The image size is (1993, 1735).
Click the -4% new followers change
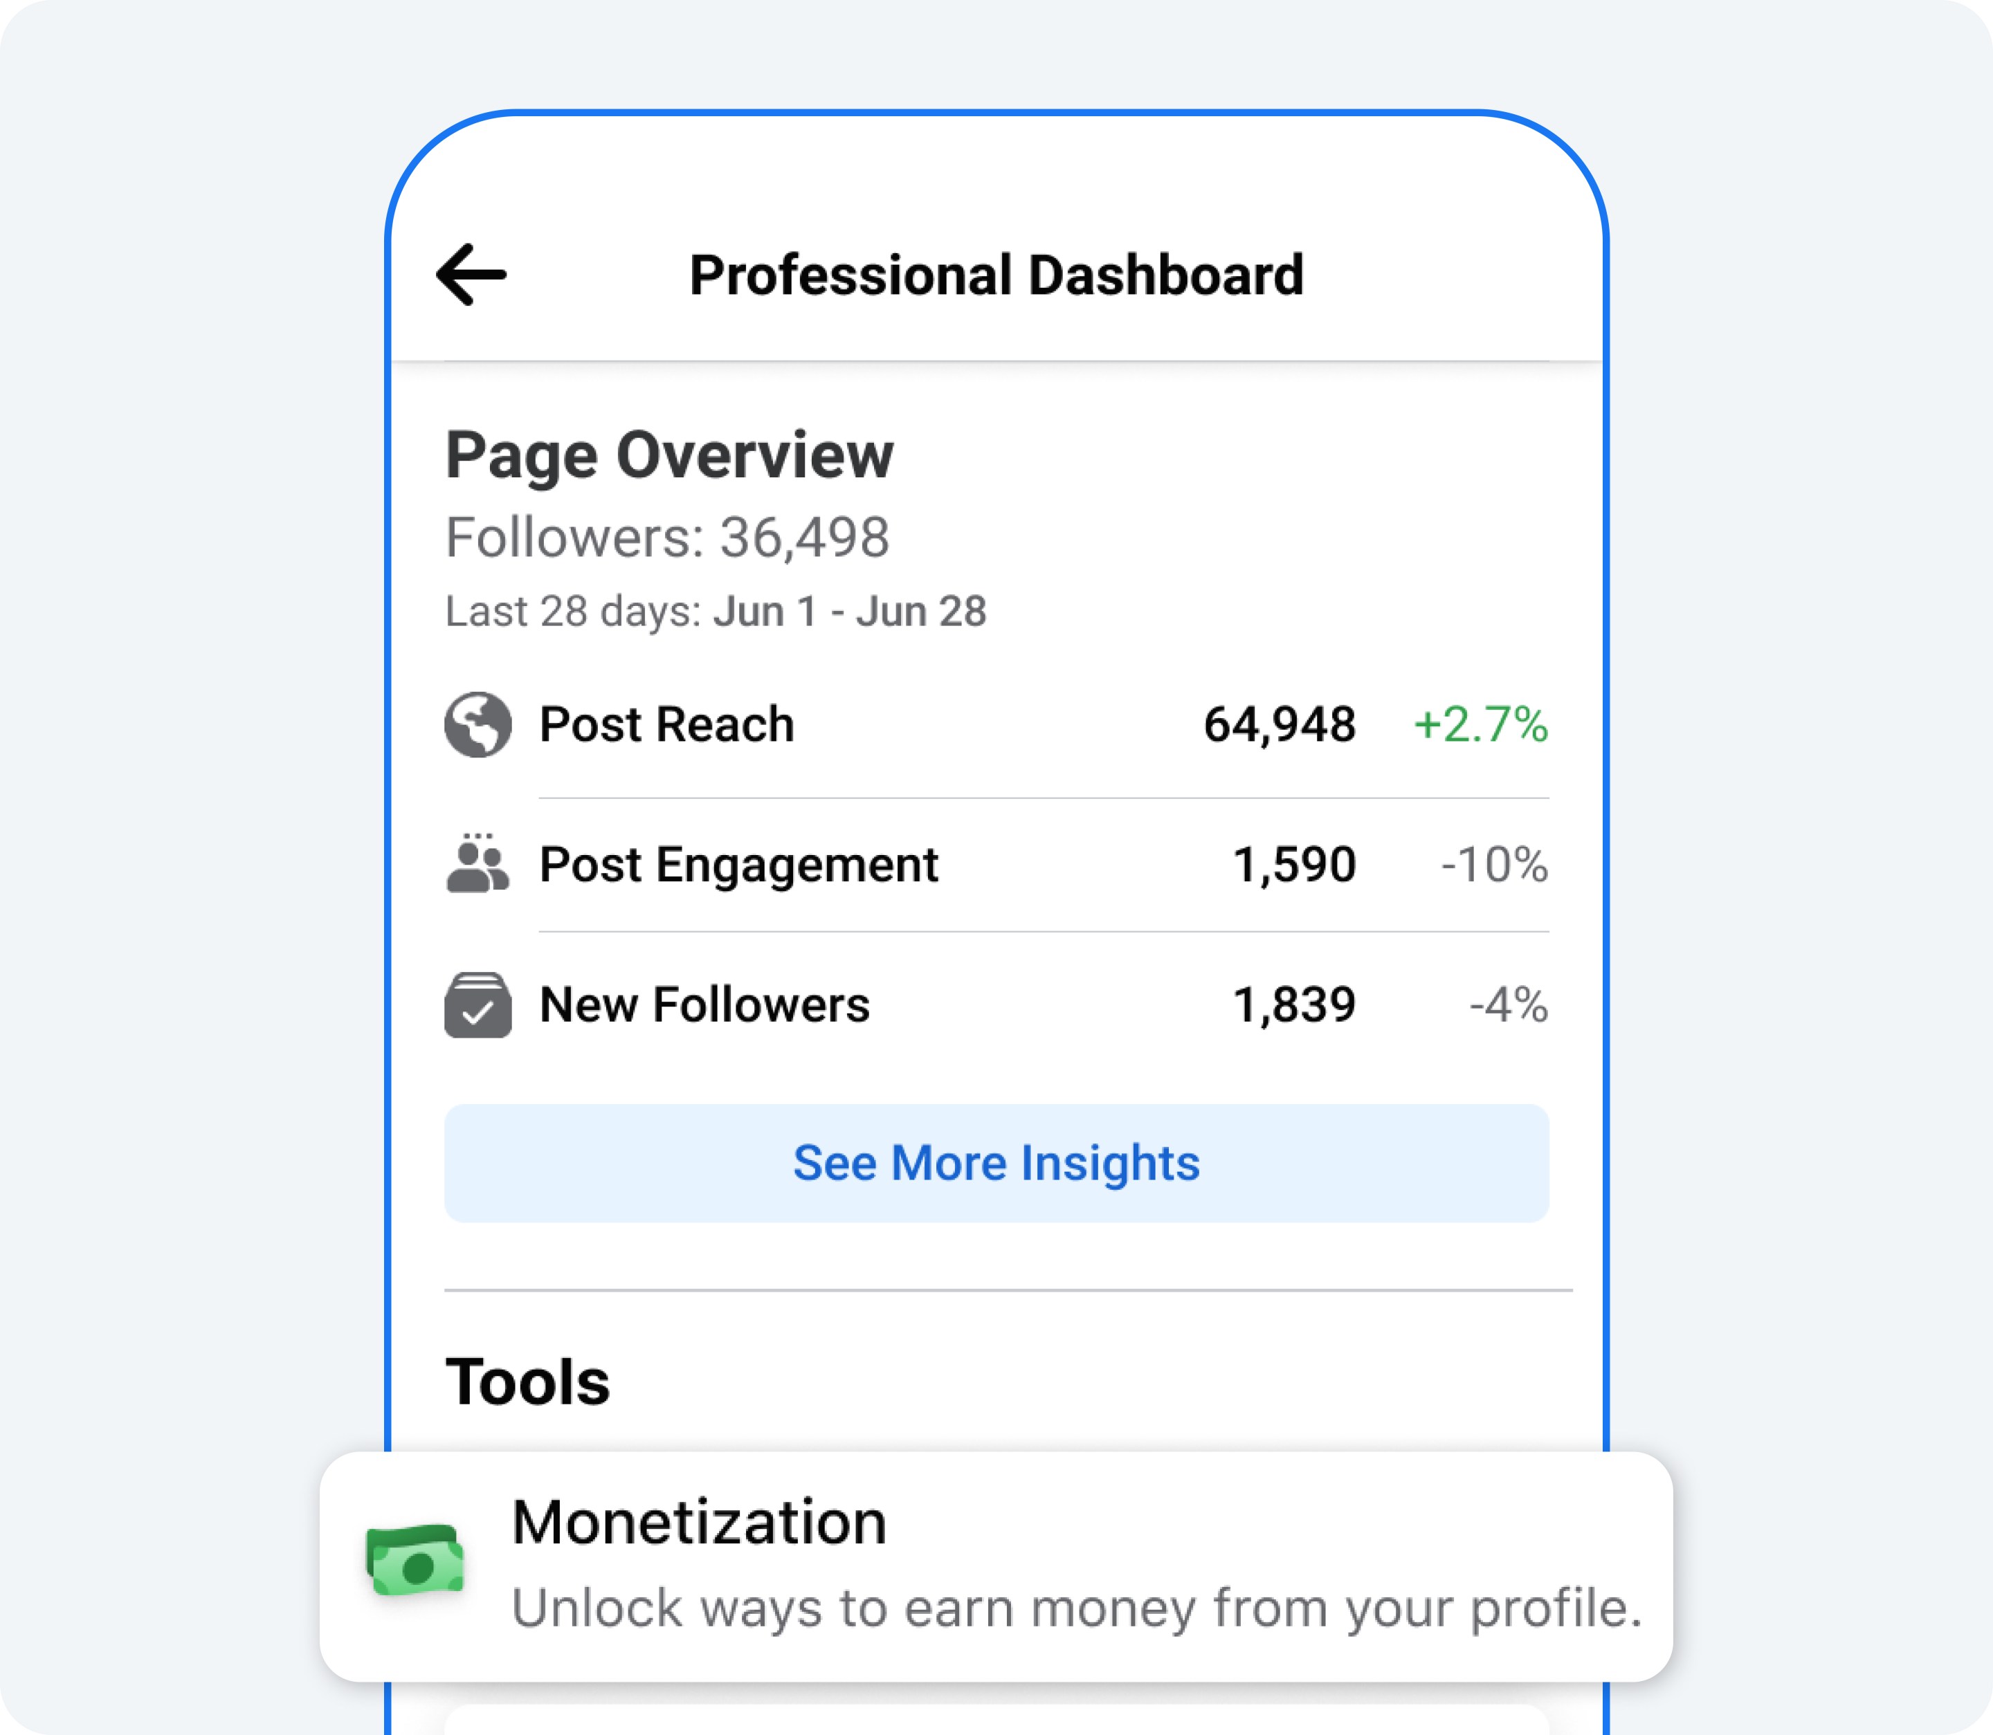tap(1507, 1005)
